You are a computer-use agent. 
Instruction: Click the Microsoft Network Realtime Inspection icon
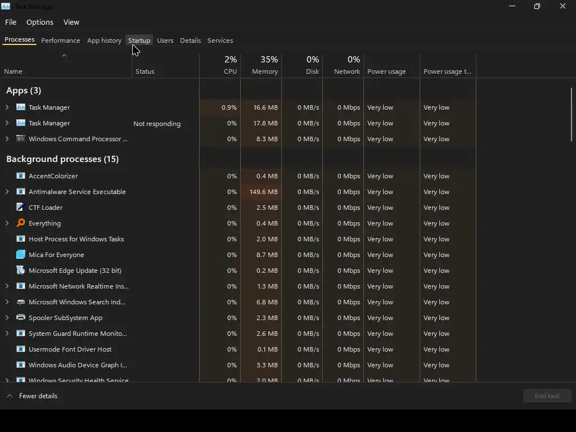[21, 286]
